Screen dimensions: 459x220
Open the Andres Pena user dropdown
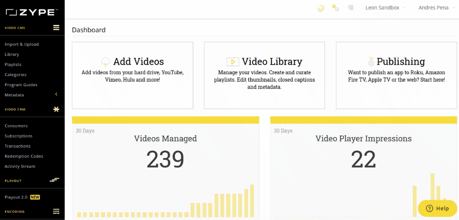click(x=437, y=8)
